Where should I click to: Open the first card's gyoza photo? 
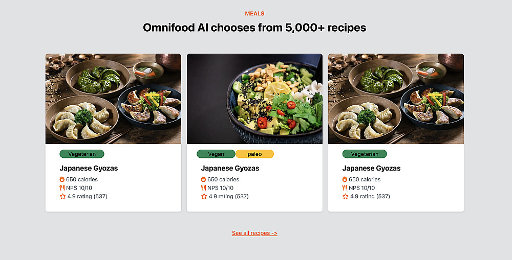(113, 99)
